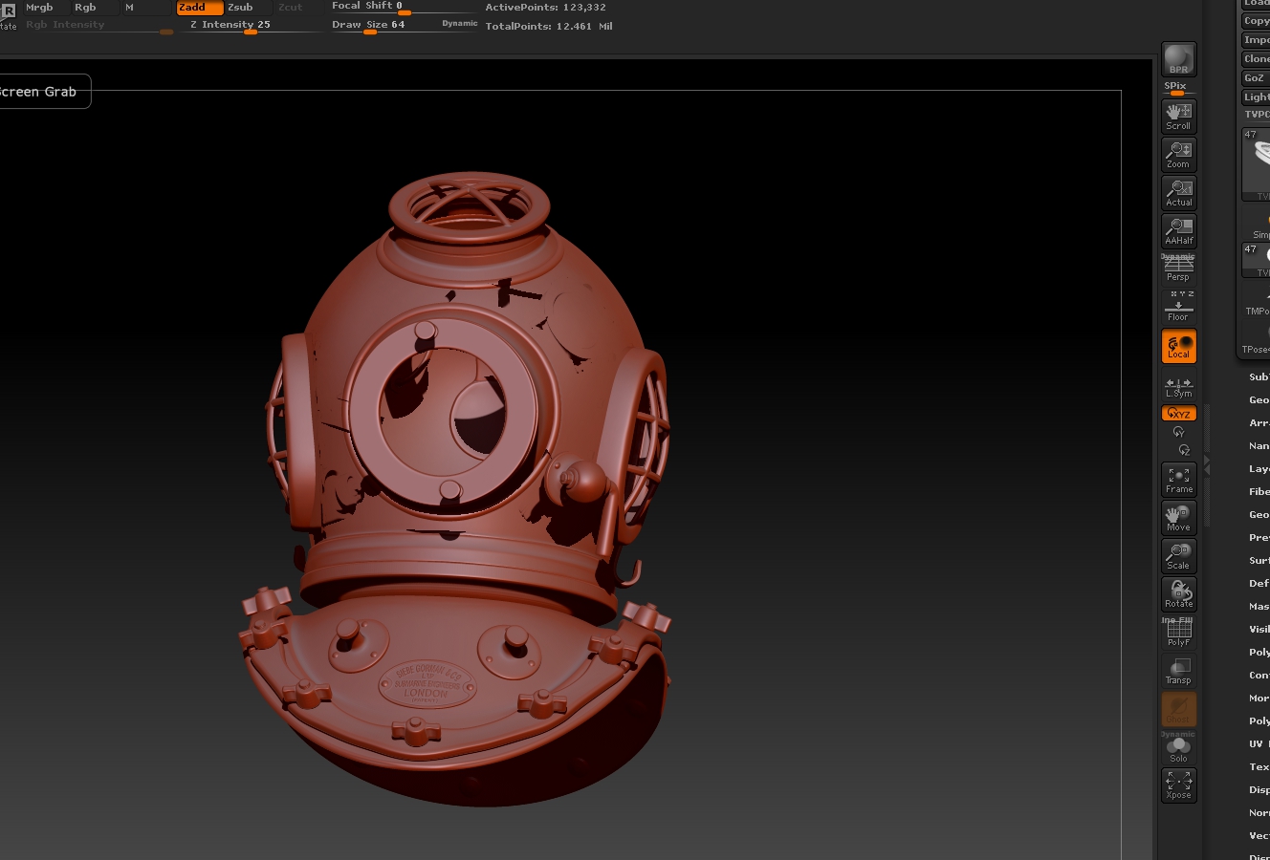
Task: Set canvas to Actual size
Action: 1178,193
